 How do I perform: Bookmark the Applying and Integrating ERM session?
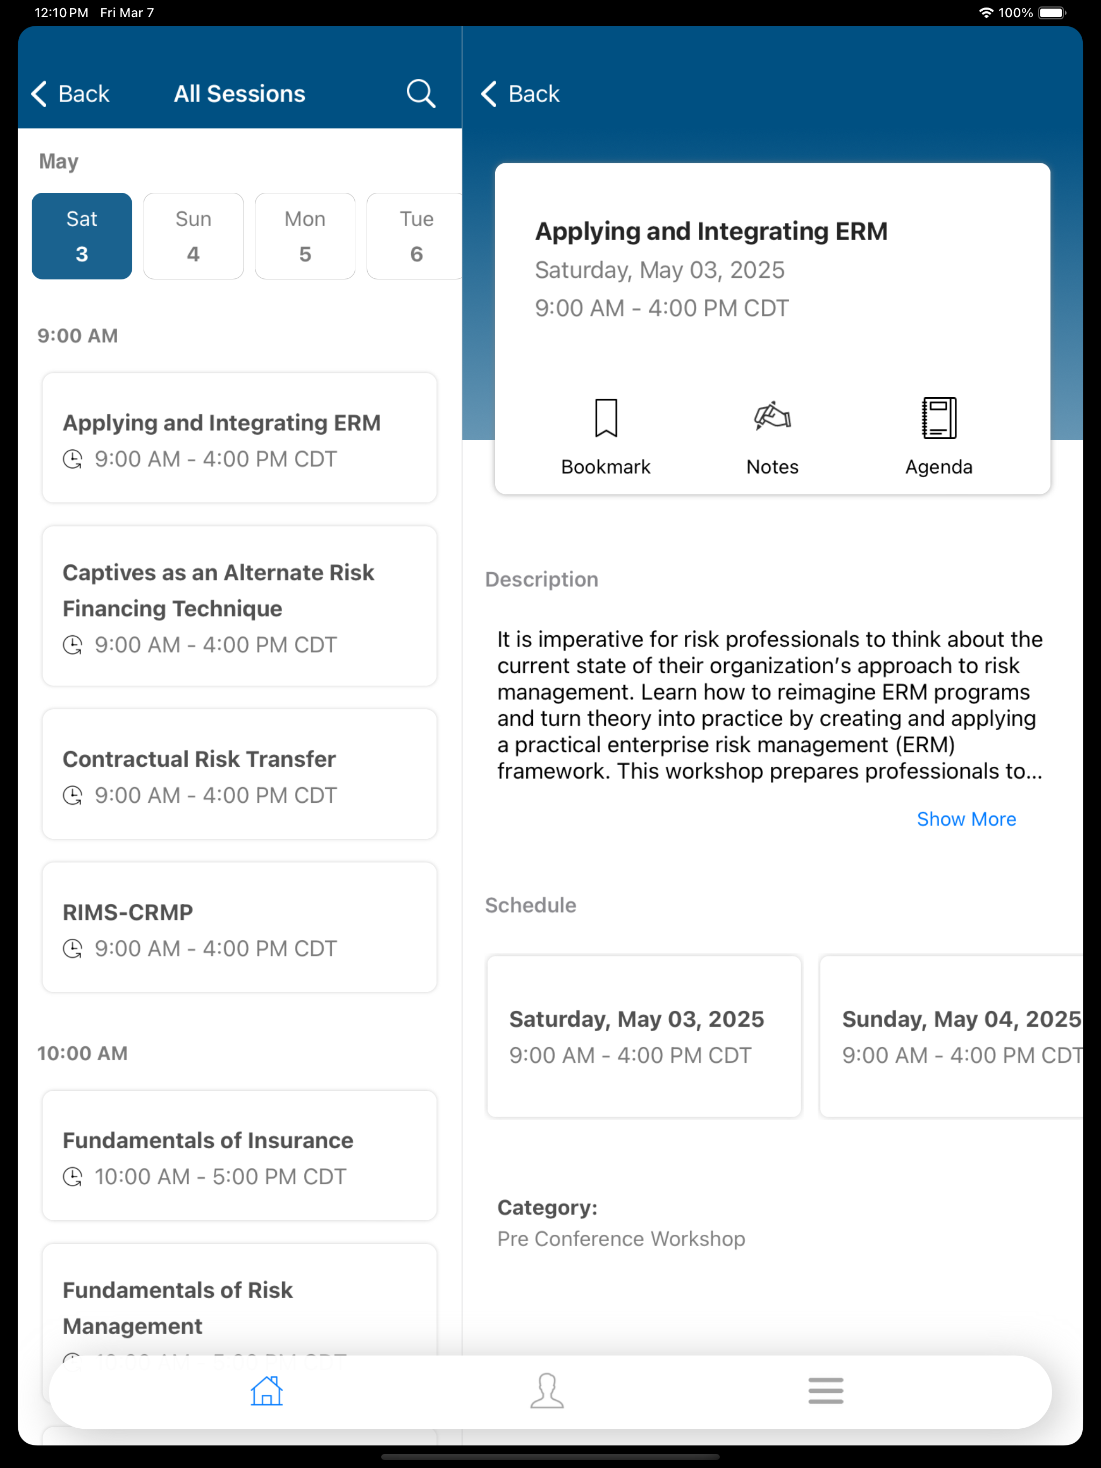pos(606,437)
